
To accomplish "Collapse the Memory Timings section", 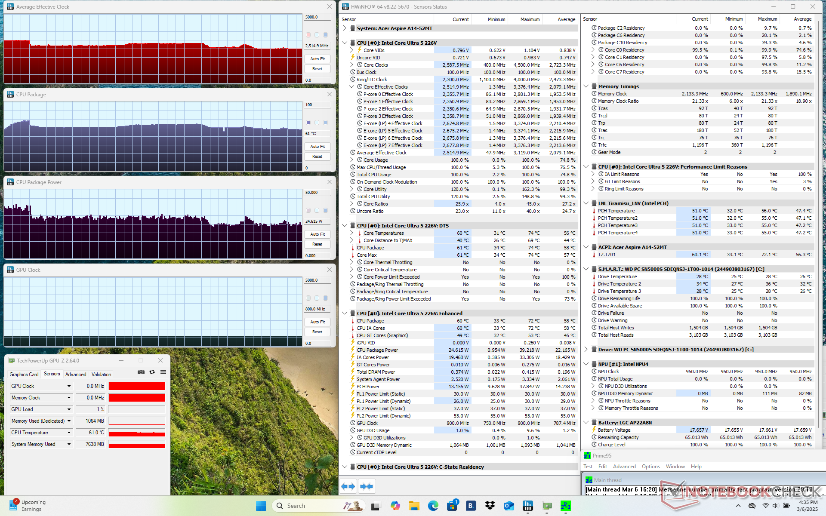I will point(586,86).
